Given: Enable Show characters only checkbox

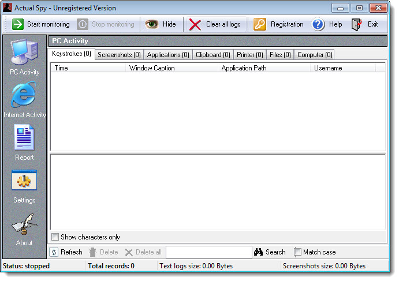Looking at the screenshot, I should coord(55,237).
